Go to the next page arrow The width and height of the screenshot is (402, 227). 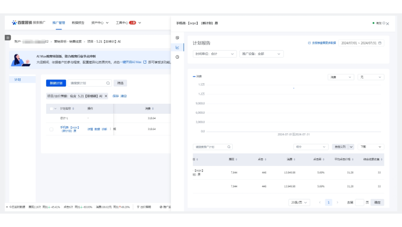pos(337,202)
